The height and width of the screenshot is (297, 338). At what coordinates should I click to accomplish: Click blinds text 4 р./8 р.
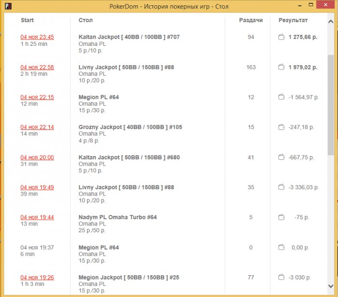89,141
